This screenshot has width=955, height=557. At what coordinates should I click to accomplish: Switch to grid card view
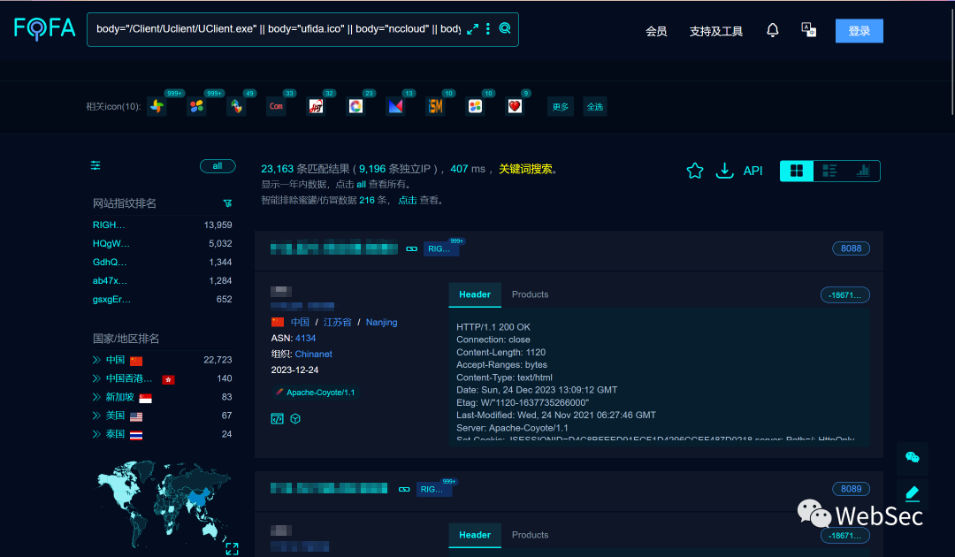tap(797, 171)
